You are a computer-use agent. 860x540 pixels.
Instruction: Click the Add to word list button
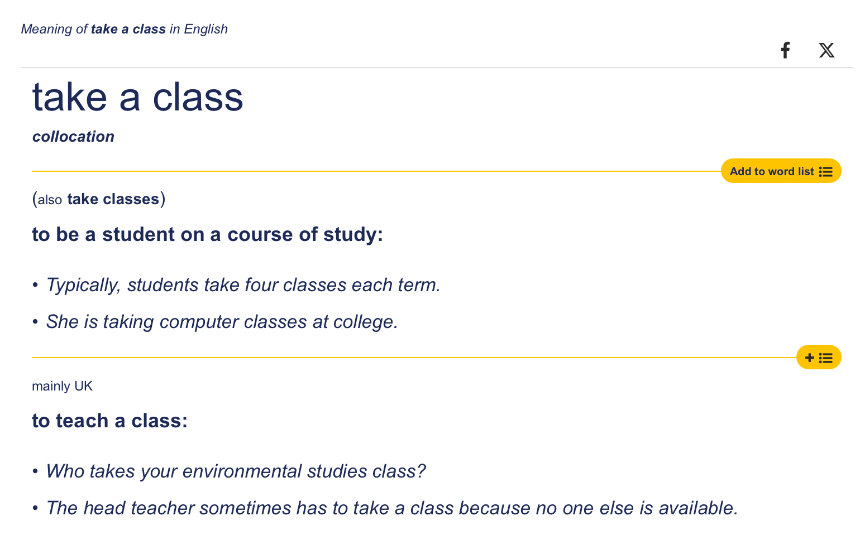pyautogui.click(x=772, y=171)
